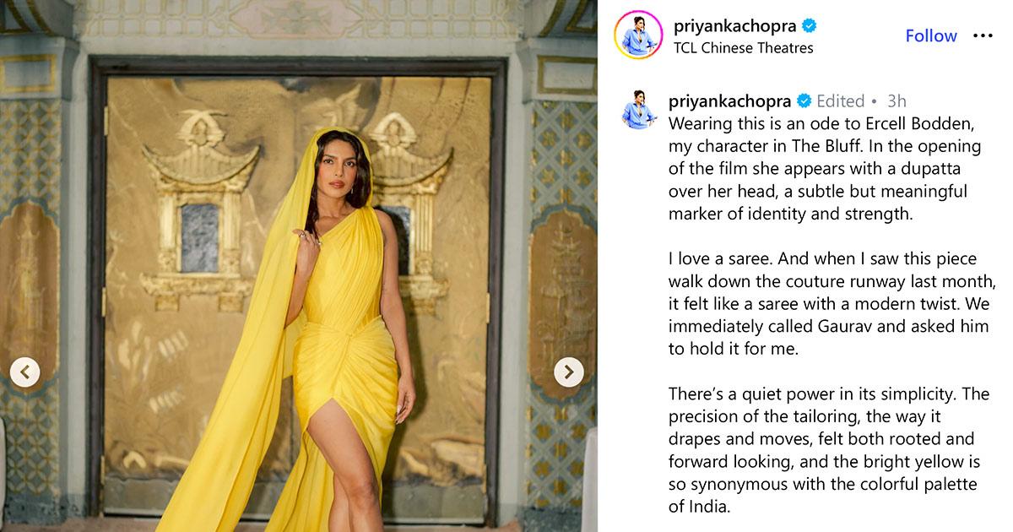Click the caption paragraph mentioning Ercell Bodden
Screen dimensions: 1013x532
pyautogui.click(x=825, y=168)
